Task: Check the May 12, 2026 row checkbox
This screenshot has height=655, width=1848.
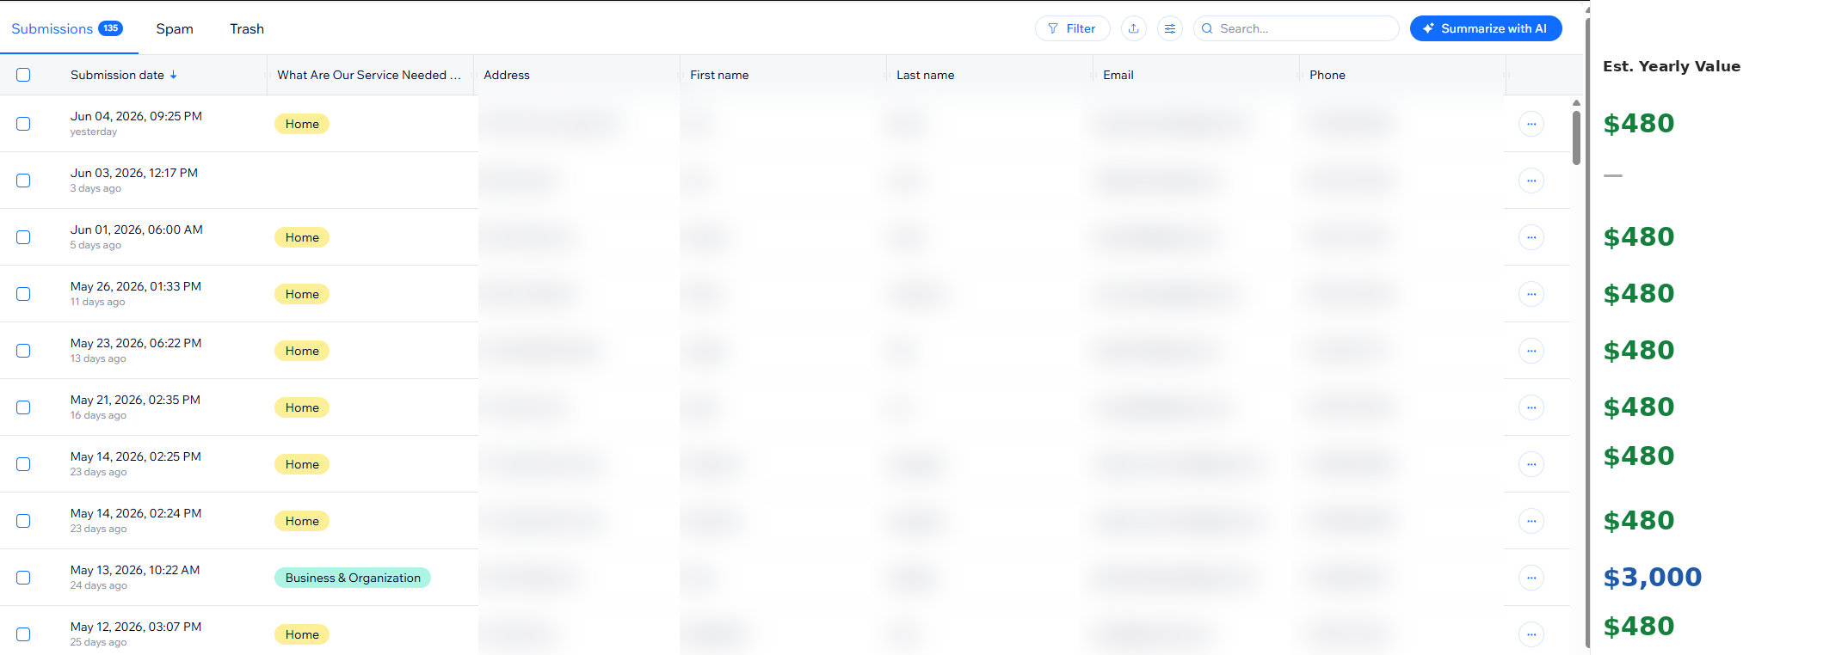Action: [x=23, y=634]
